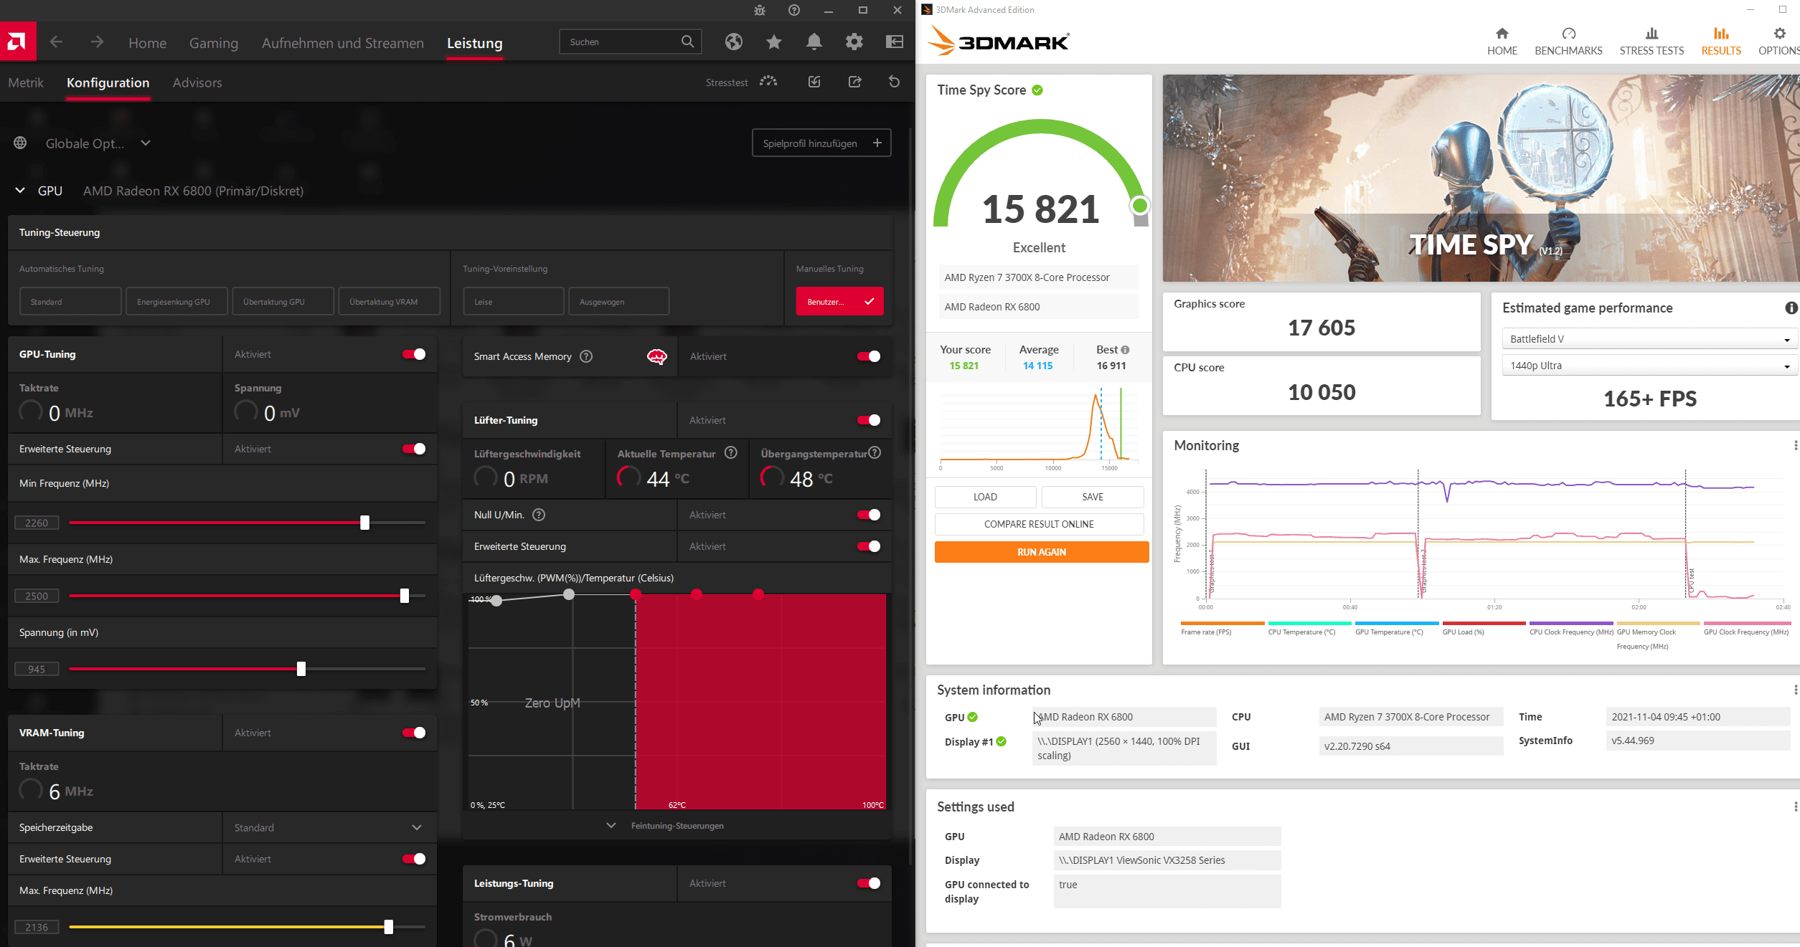The image size is (1800, 947).
Task: Open Radeon Software settings gear
Action: tap(854, 42)
